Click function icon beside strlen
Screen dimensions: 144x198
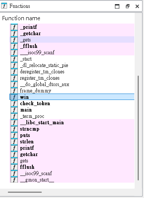point(14,141)
